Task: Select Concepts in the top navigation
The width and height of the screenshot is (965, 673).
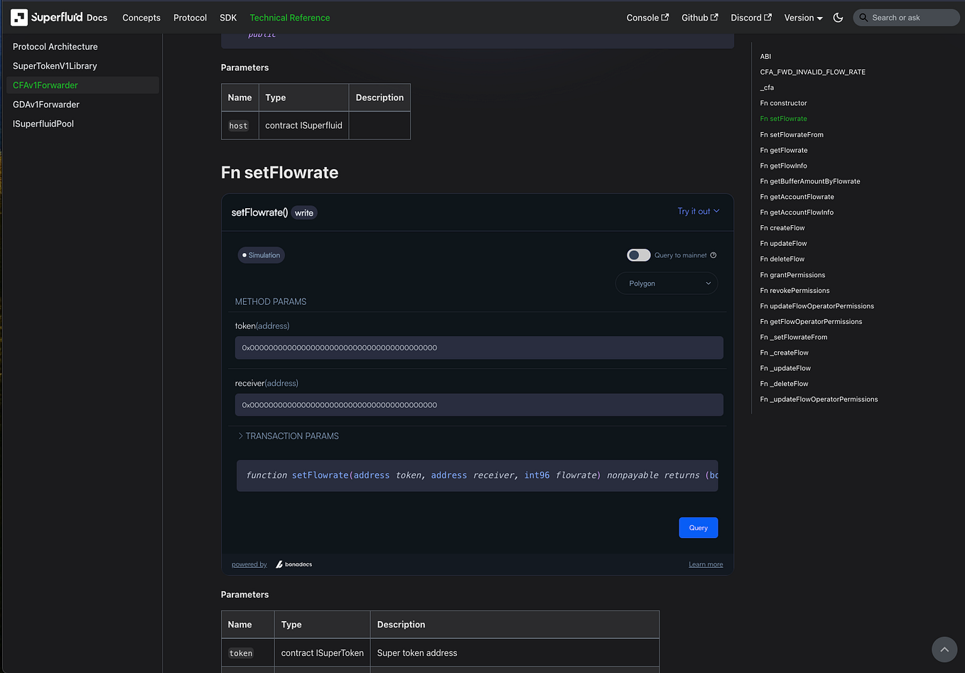Action: pos(141,18)
